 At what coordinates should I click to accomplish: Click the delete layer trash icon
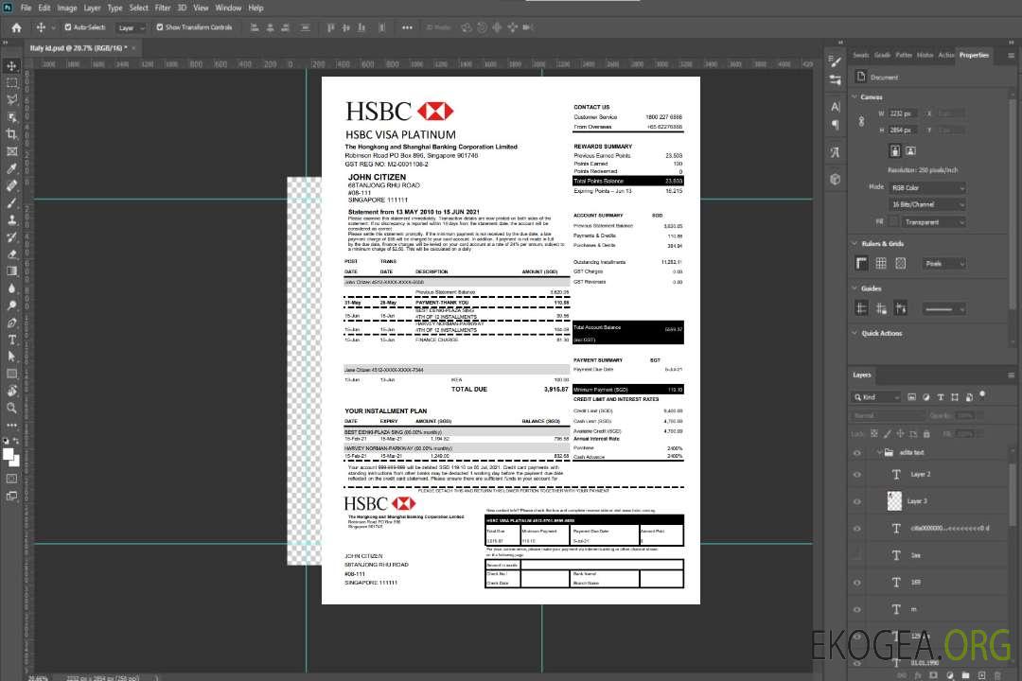coord(997,675)
